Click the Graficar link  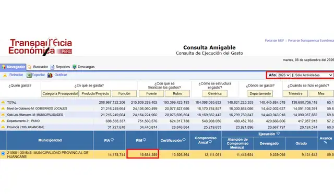tap(61, 75)
